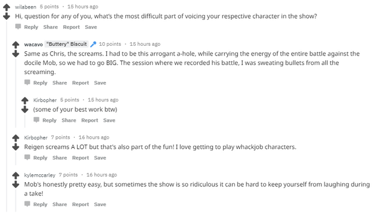Downvote Kirbopher's 'best work btw' reply
Image resolution: width=386 pixels, height=217 pixels.
pyautogui.click(x=25, y=110)
